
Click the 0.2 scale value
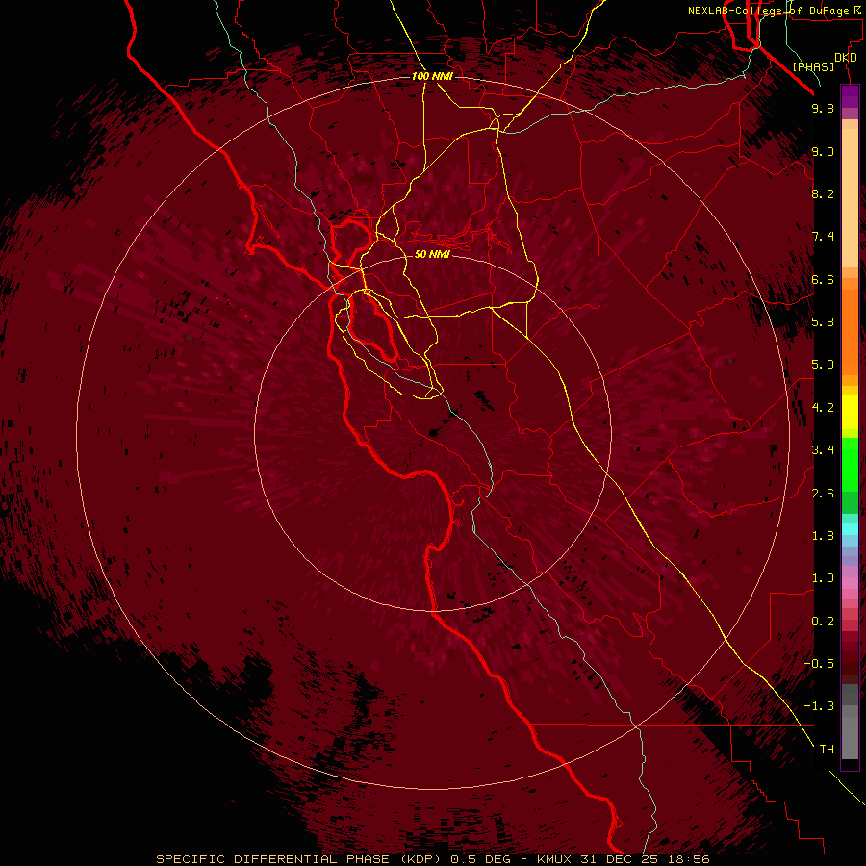[x=823, y=622]
